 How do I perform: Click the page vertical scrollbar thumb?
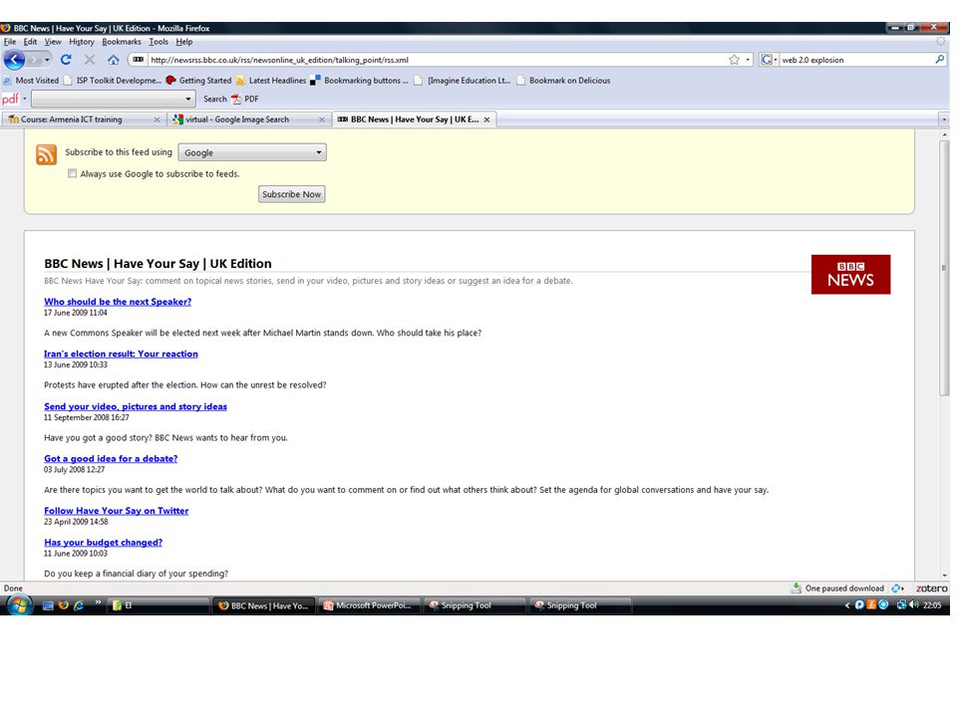(944, 268)
